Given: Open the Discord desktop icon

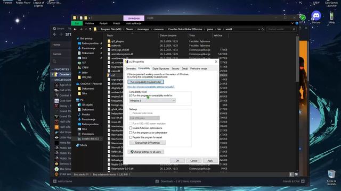Looking at the screenshot, I should pos(316,18).
